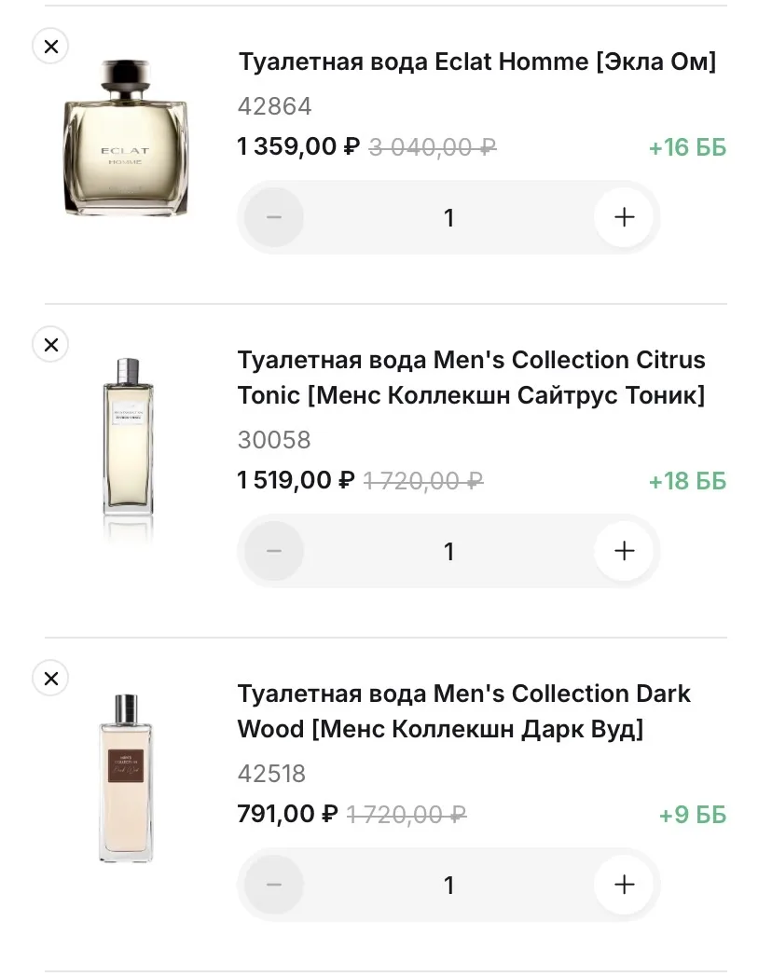The image size is (772, 976).
Task: Reduce Citrus Tonic quantity by one
Action: pyautogui.click(x=274, y=551)
